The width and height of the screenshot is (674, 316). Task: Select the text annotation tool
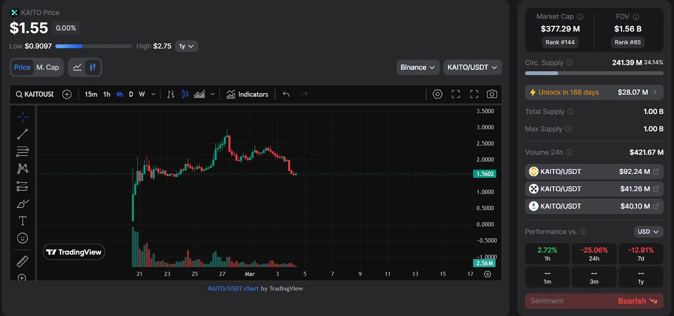[22, 221]
